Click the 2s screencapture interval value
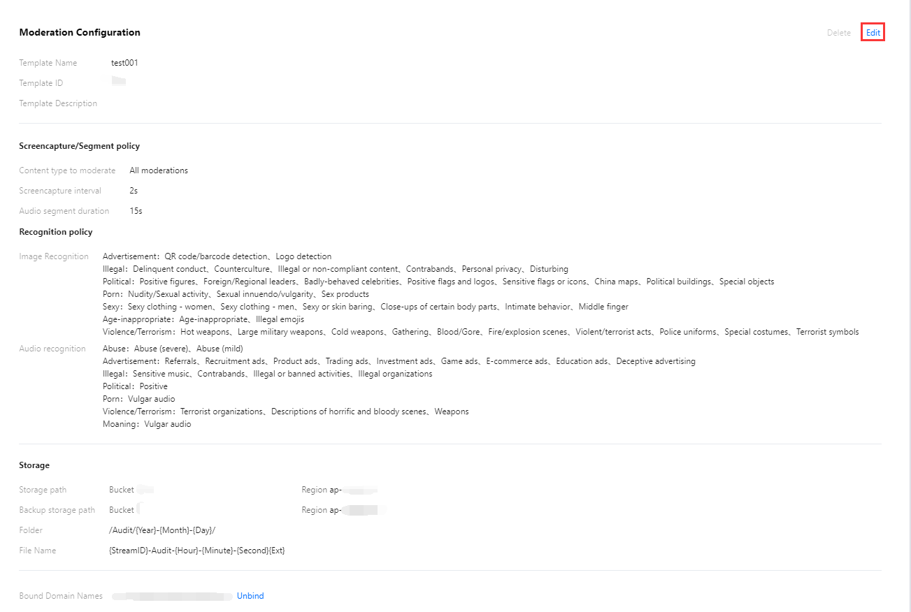Image resolution: width=911 pixels, height=612 pixels. (x=134, y=191)
